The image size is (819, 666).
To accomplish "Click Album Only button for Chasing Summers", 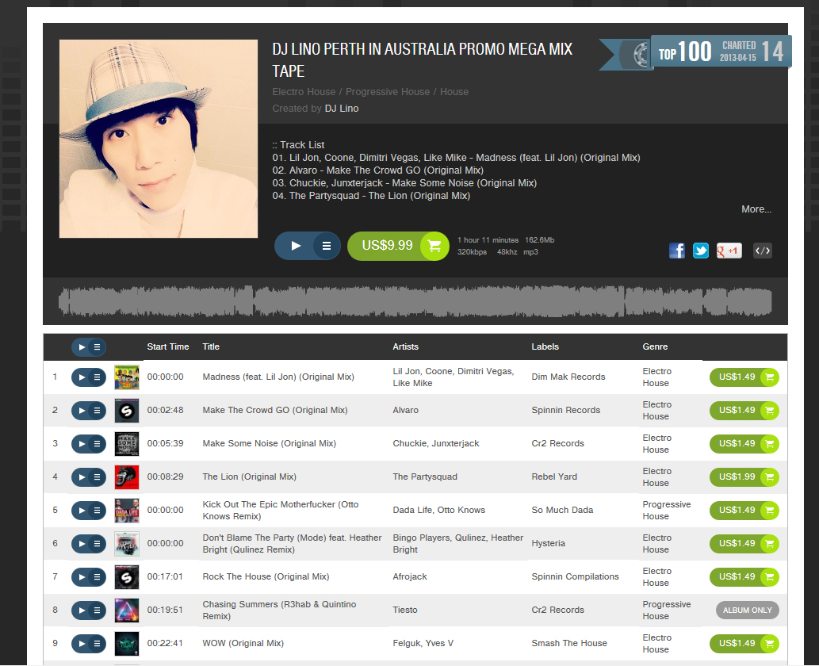I will coord(748,610).
